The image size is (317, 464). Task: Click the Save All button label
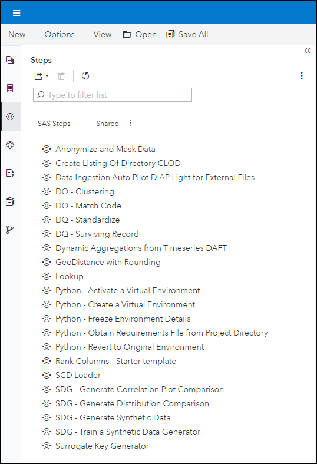[x=193, y=34]
